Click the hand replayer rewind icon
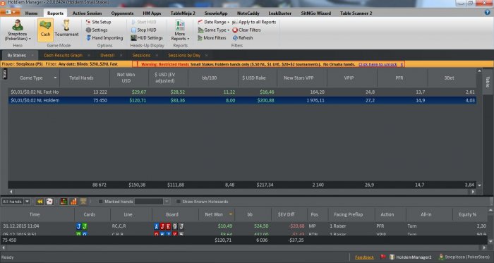The image size is (494, 263). point(40,202)
